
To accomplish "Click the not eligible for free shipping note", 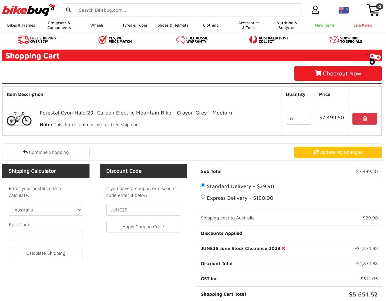I will pos(89,125).
